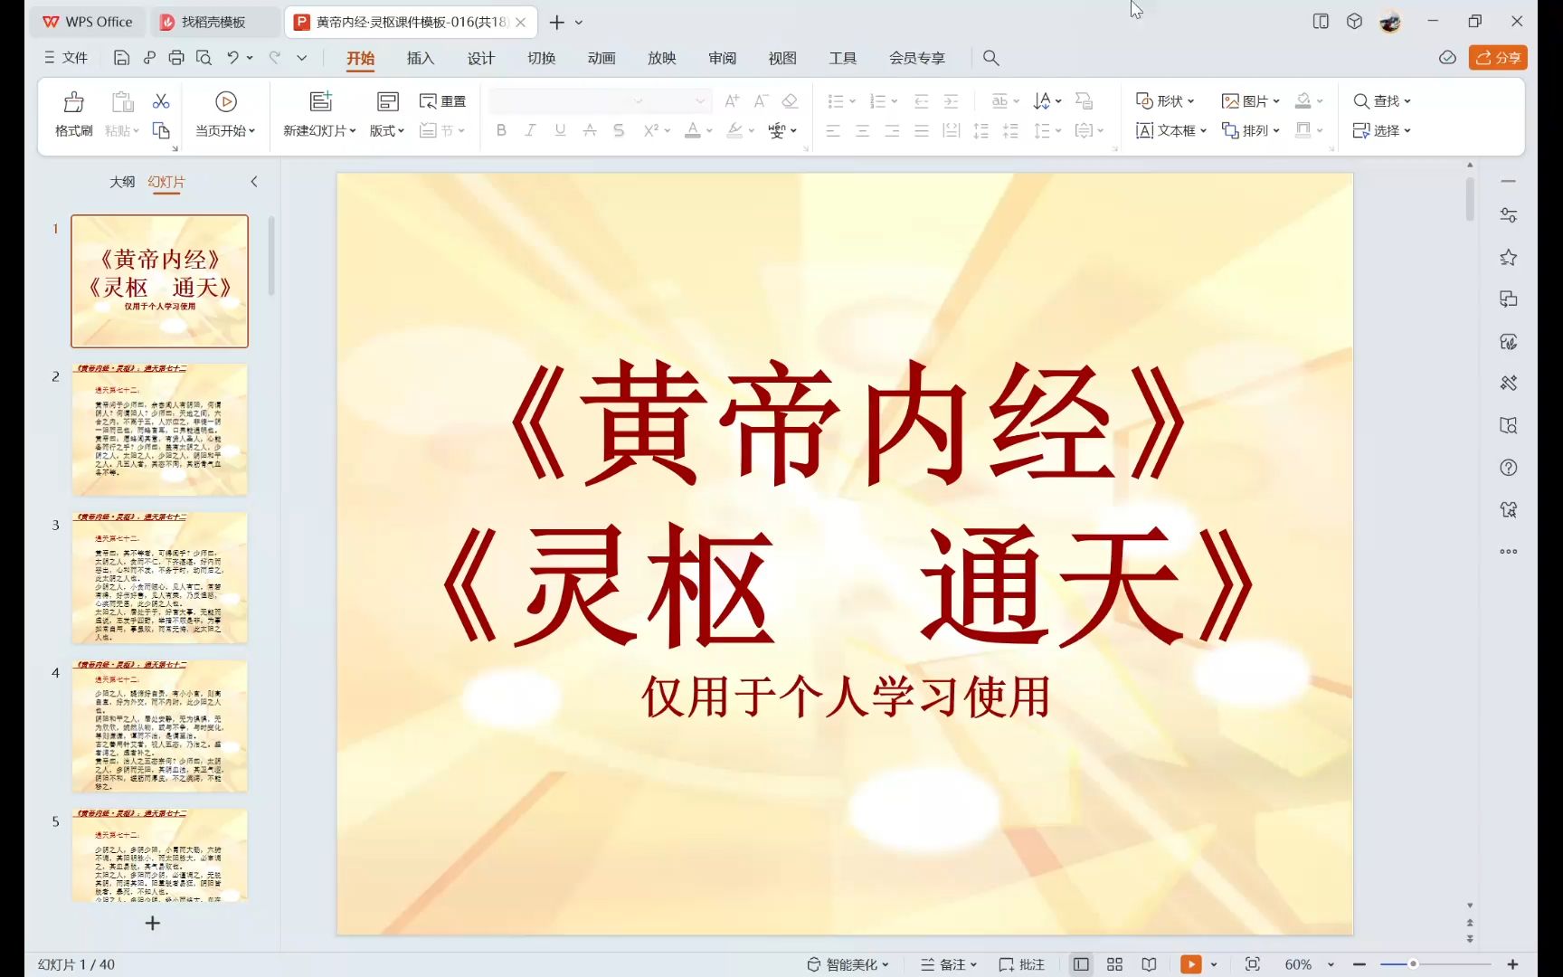This screenshot has height=977, width=1563.
Task: Toggle Strikethrough formatting
Action: 590,130
